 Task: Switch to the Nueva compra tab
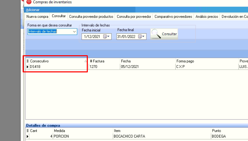37,16
